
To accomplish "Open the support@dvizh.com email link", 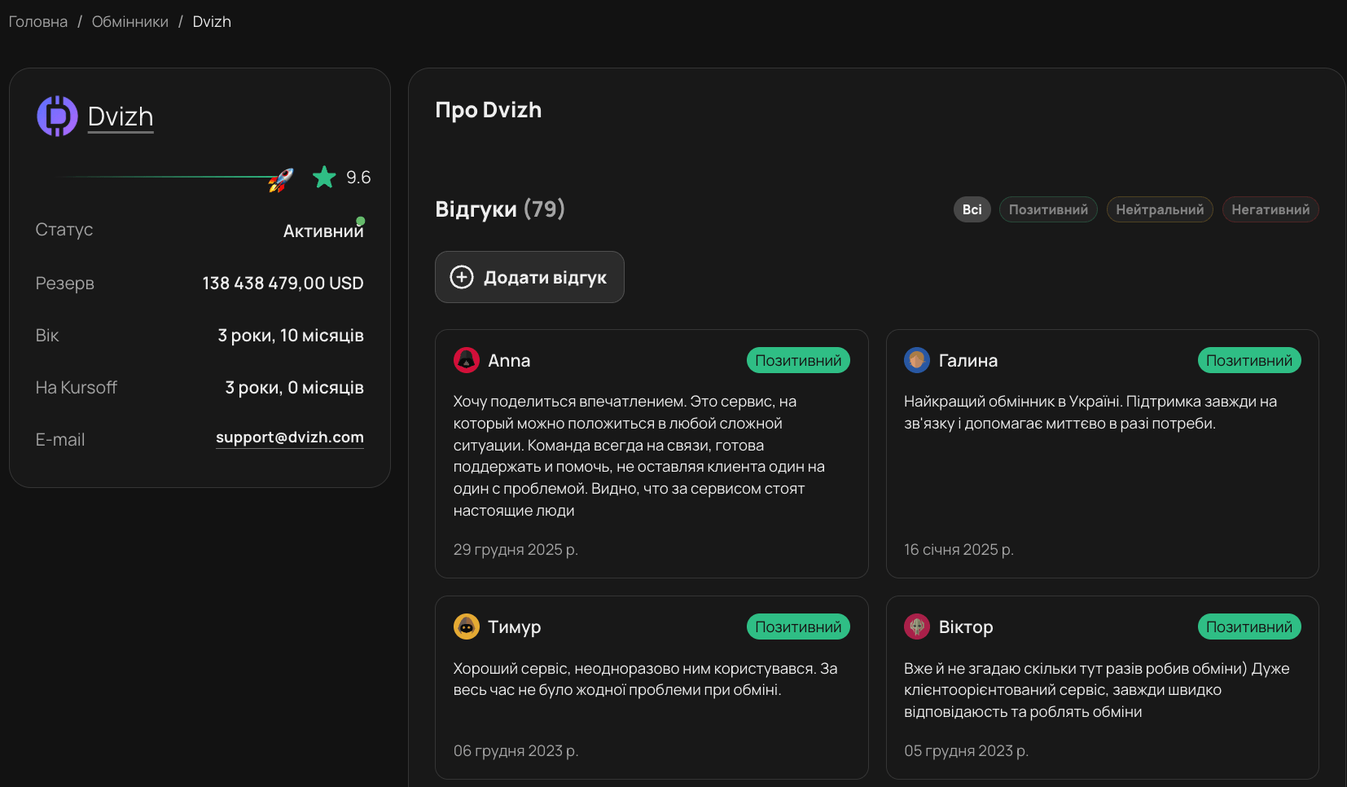I will (x=290, y=437).
